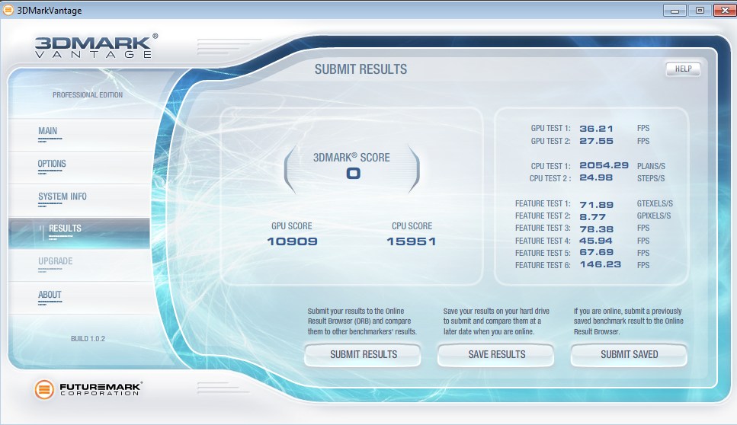
Task: Click the 3DMarkVantage title bar app icon
Action: pyautogui.click(x=8, y=10)
